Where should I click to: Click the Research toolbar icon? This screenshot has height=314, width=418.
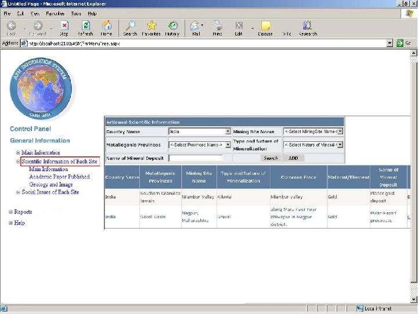(x=307, y=26)
